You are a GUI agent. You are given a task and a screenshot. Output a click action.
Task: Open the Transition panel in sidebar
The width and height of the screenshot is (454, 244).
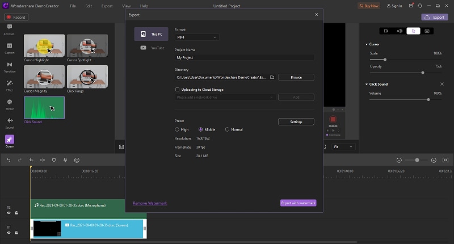click(x=10, y=67)
